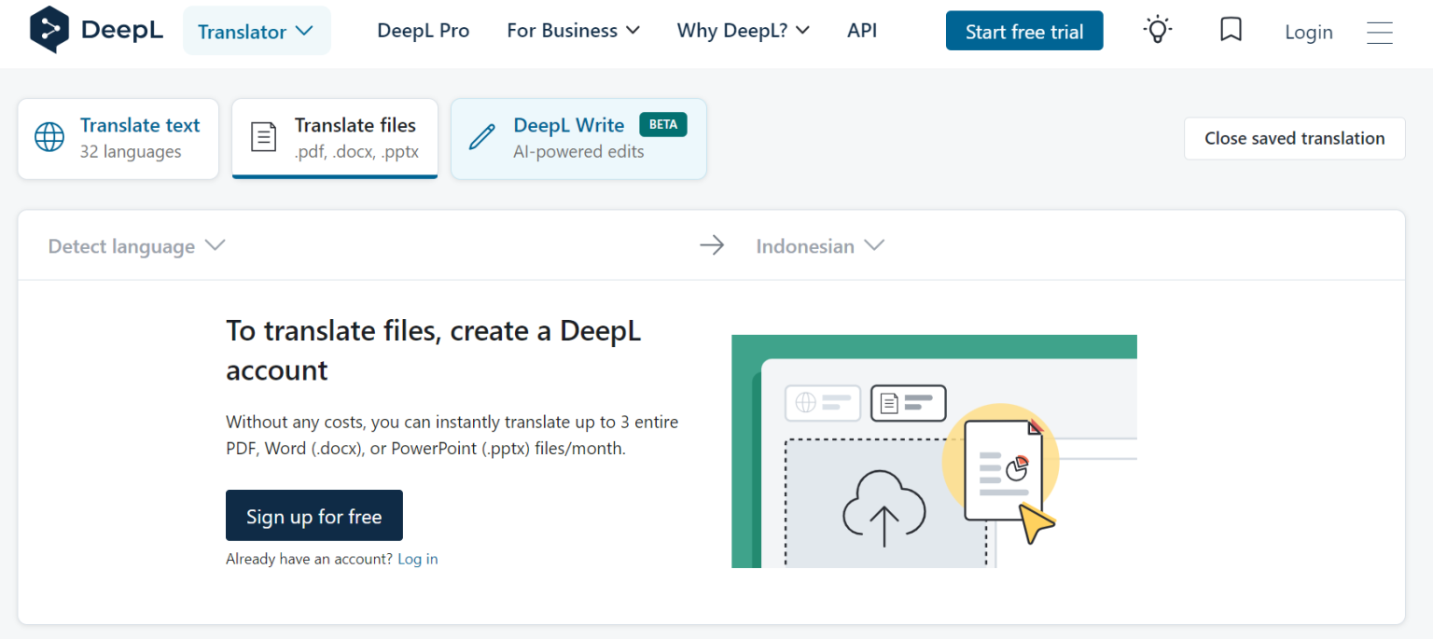Open the For Business menu
The height and width of the screenshot is (639, 1433).
(573, 31)
